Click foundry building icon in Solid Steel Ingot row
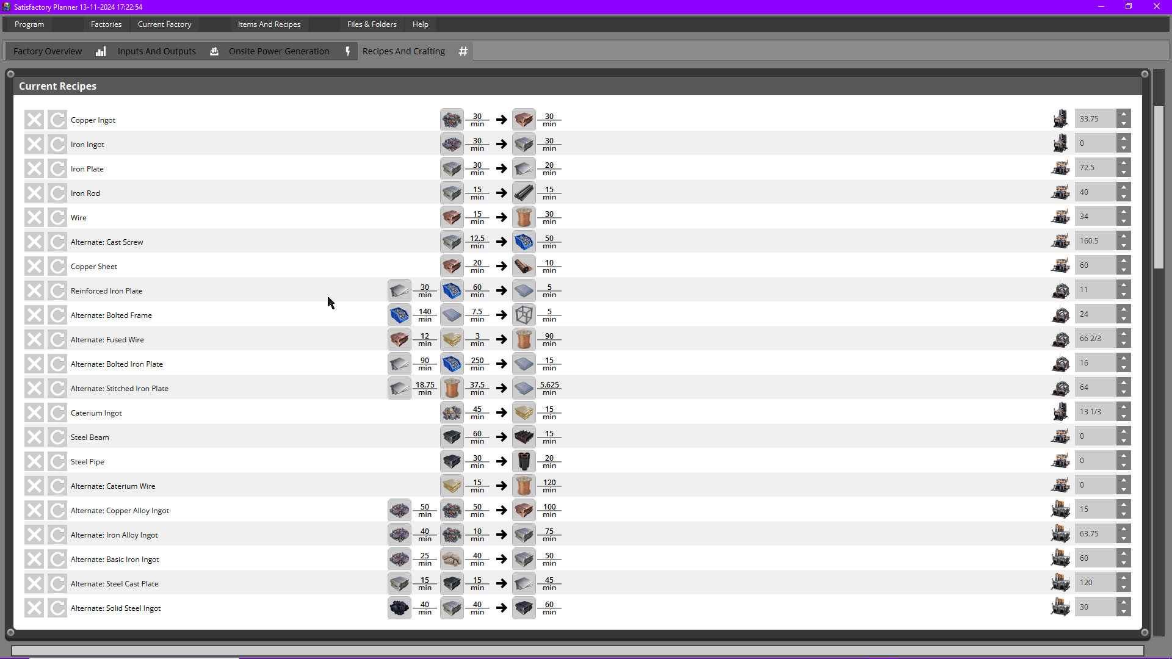This screenshot has height=659, width=1172. coord(1060,607)
